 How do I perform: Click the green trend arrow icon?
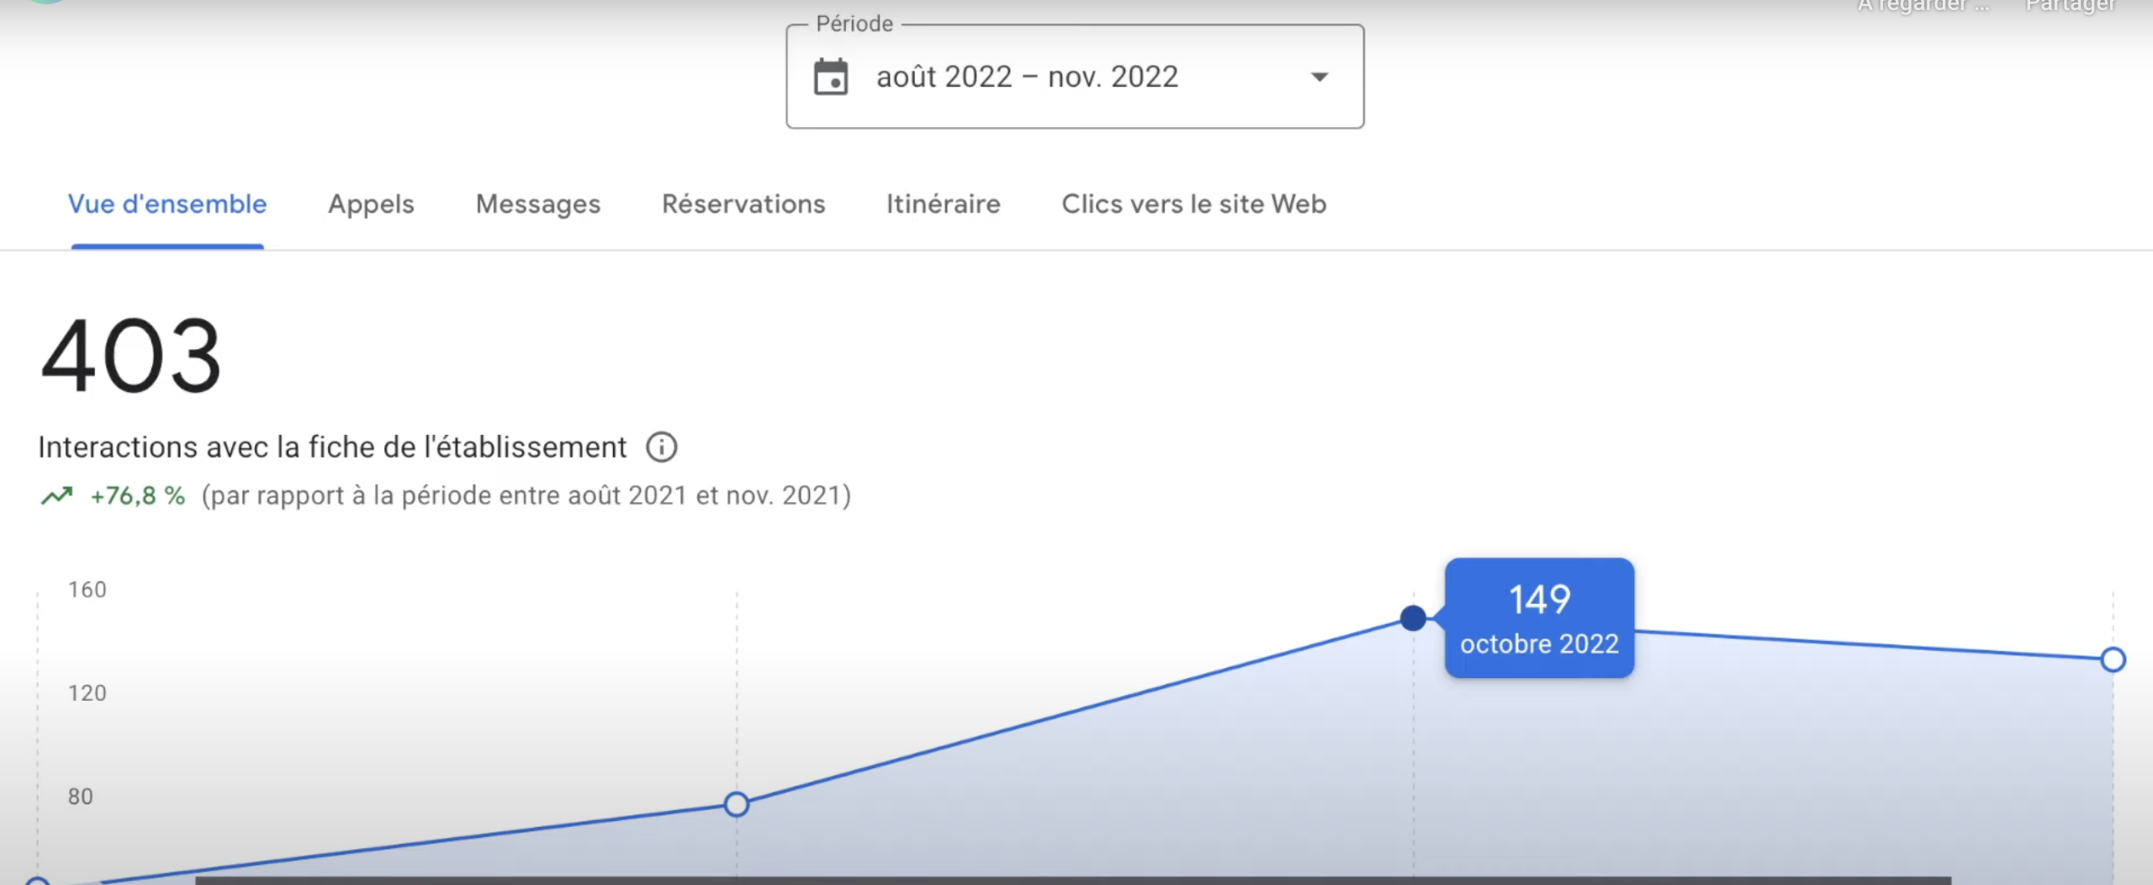(58, 495)
